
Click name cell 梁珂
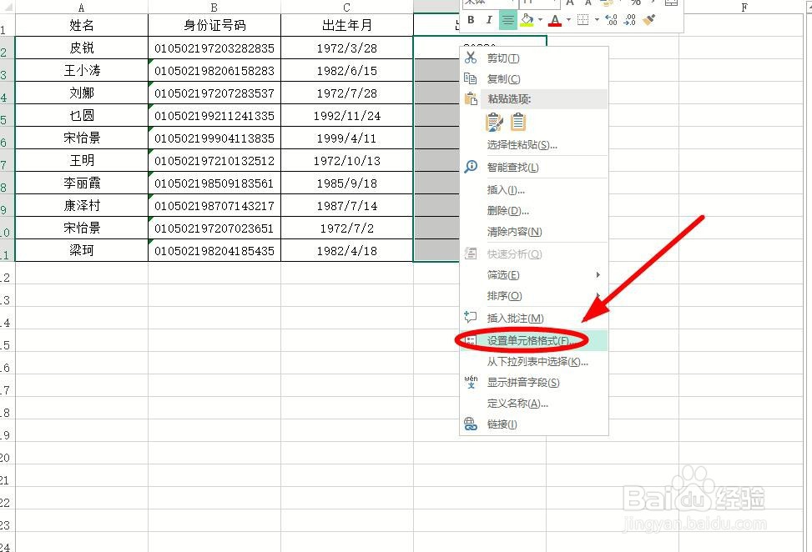[81, 250]
